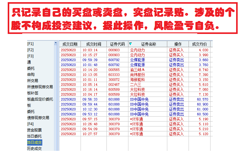
Task: Click the sort arrow icon in 证券名称 header
Action: 131,44
